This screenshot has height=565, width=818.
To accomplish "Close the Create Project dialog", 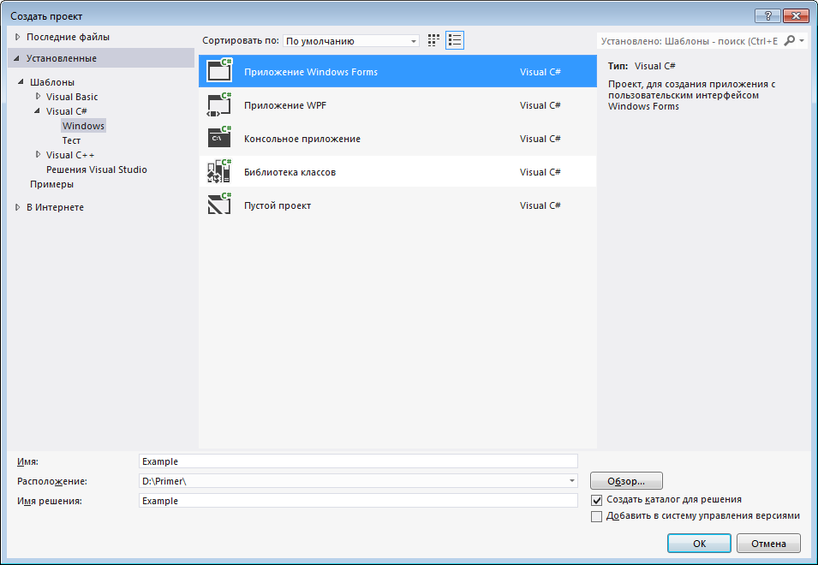I will [796, 15].
